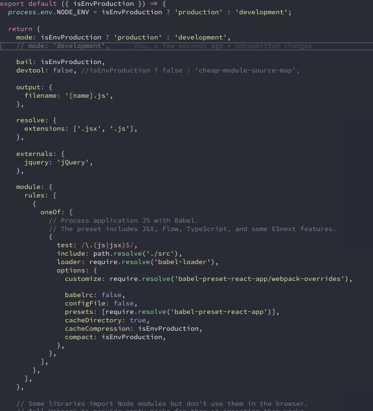373x411 pixels.
Task: Click the 'oneOf: [' line
Action: (x=56, y=212)
